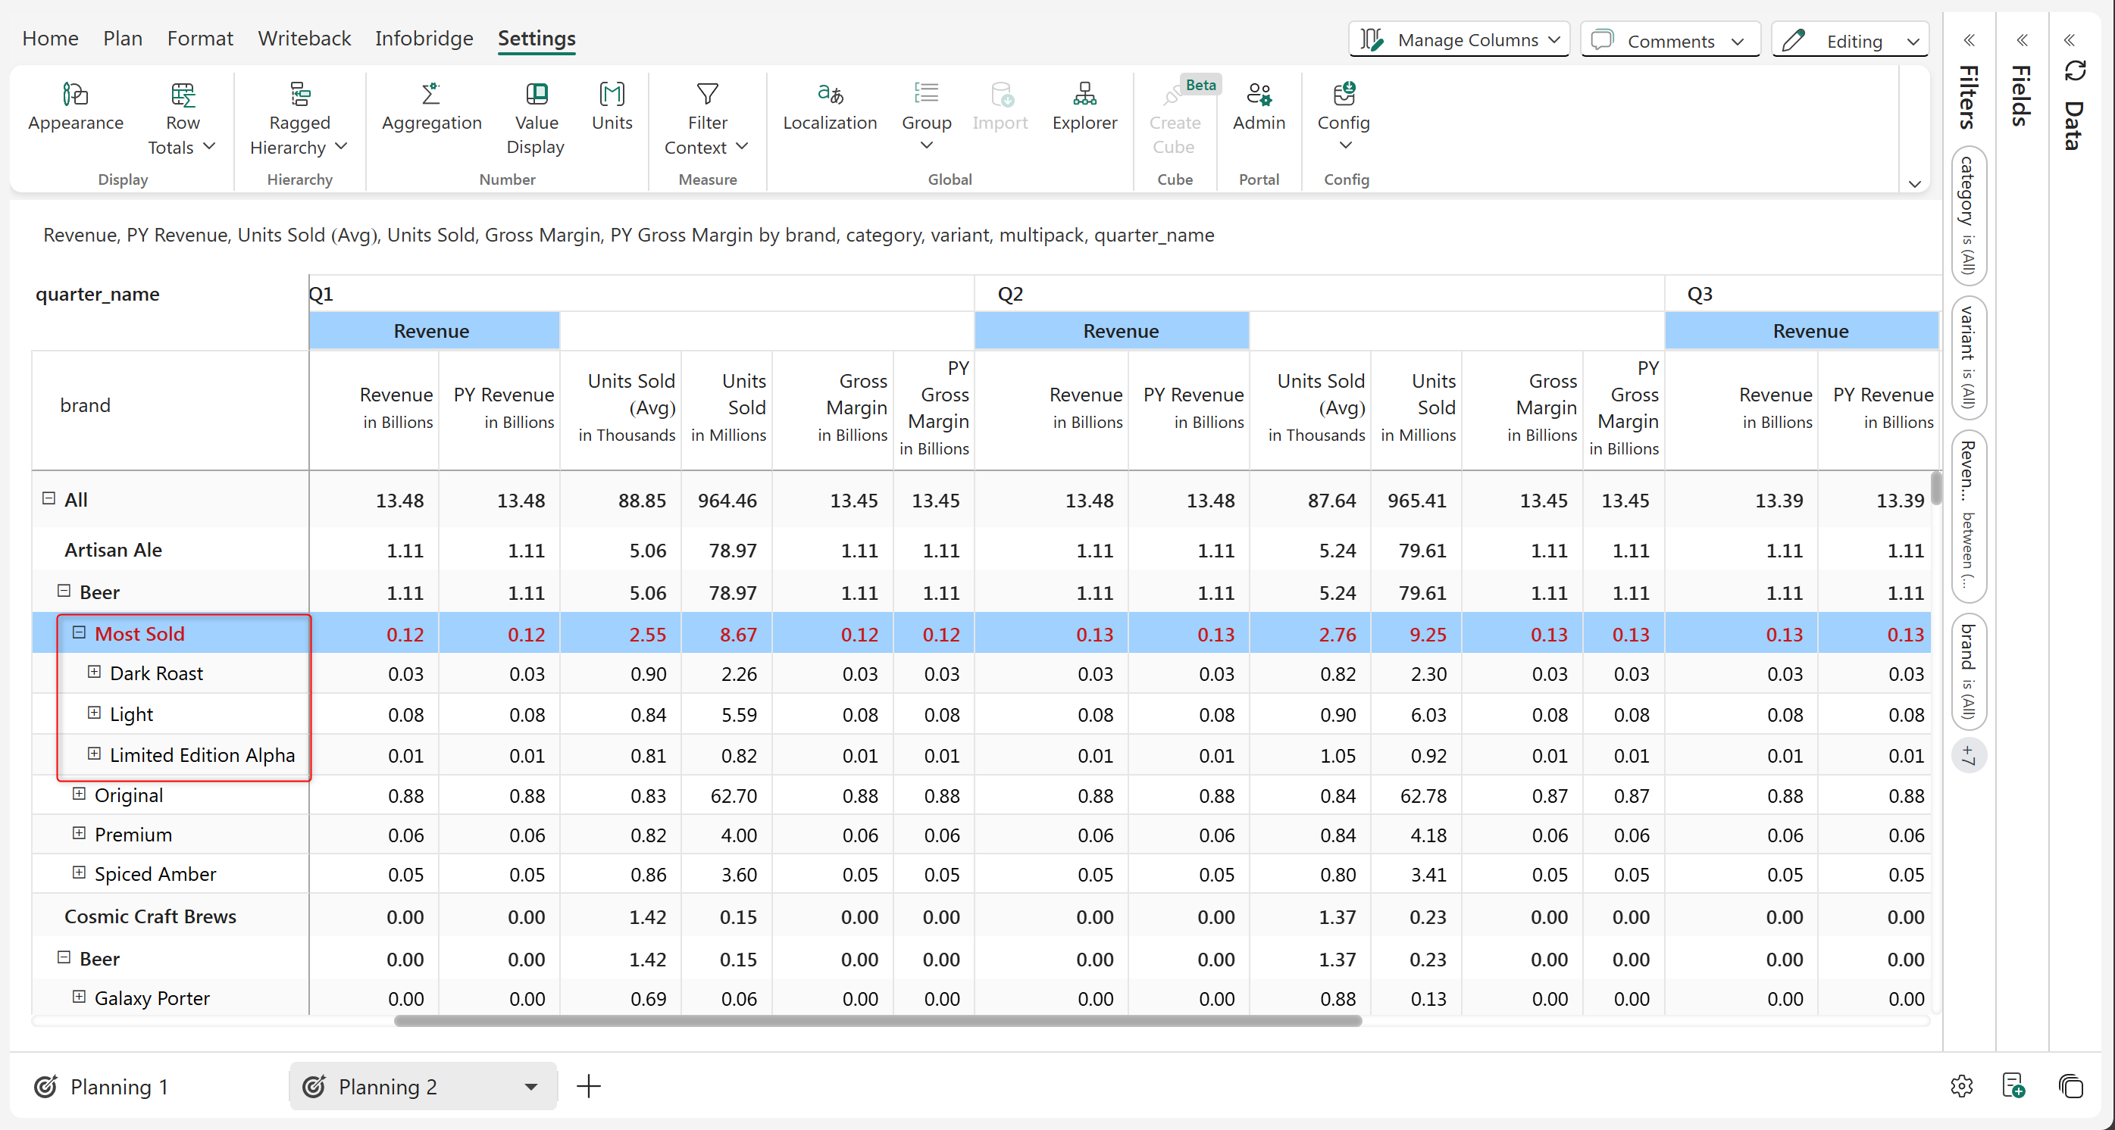Viewport: 2115px width, 1130px height.
Task: Open the Localization tool
Action: coord(829,95)
